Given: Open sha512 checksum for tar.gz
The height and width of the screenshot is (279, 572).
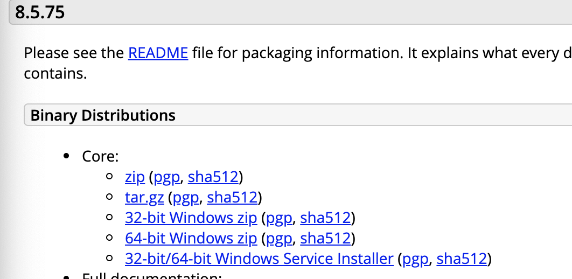Looking at the screenshot, I should (x=232, y=197).
